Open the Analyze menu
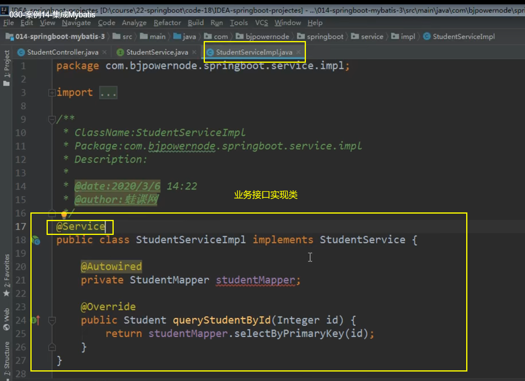The width and height of the screenshot is (525, 381). [134, 23]
